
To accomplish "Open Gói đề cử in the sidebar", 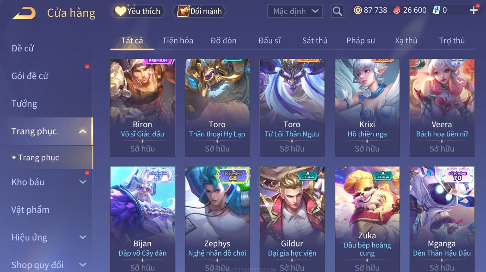I will (30, 76).
